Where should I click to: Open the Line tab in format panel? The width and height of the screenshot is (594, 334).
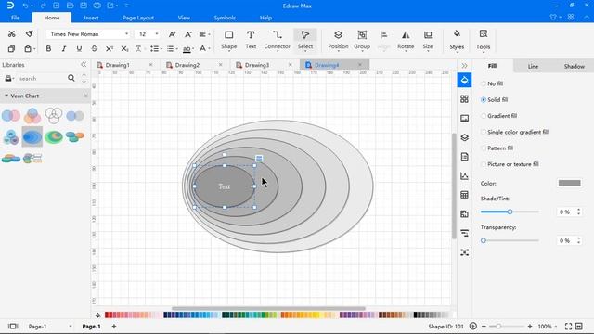(533, 66)
